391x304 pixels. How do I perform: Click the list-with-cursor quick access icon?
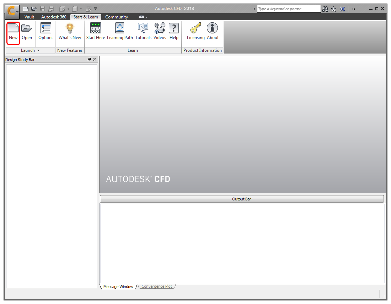(89, 9)
